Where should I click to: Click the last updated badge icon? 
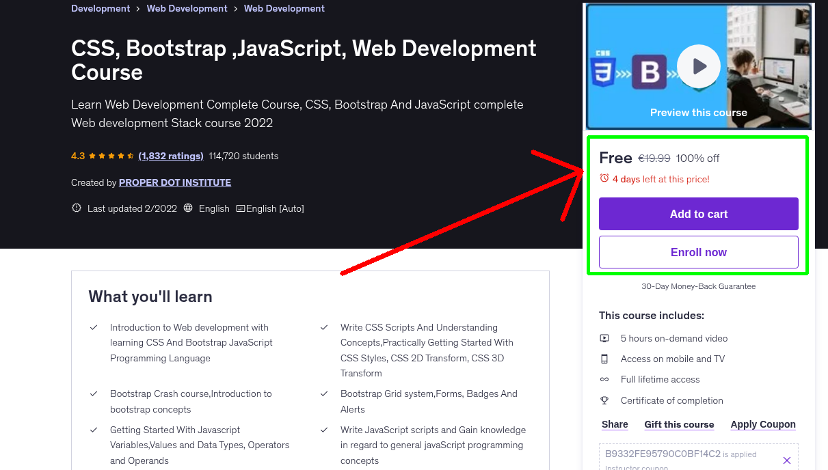[77, 208]
